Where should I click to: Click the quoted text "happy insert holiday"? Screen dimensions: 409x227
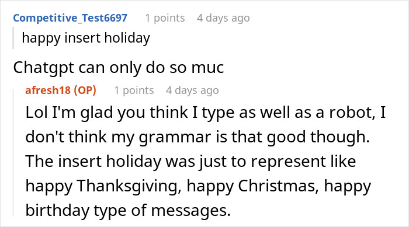point(86,38)
